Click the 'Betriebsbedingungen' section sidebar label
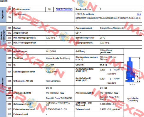The height and width of the screenshot is (117, 144). click(x=3, y=35)
